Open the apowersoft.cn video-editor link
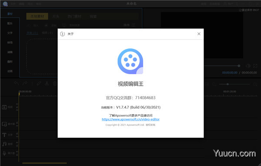Screen dimensions: 261x166 coord(130,119)
